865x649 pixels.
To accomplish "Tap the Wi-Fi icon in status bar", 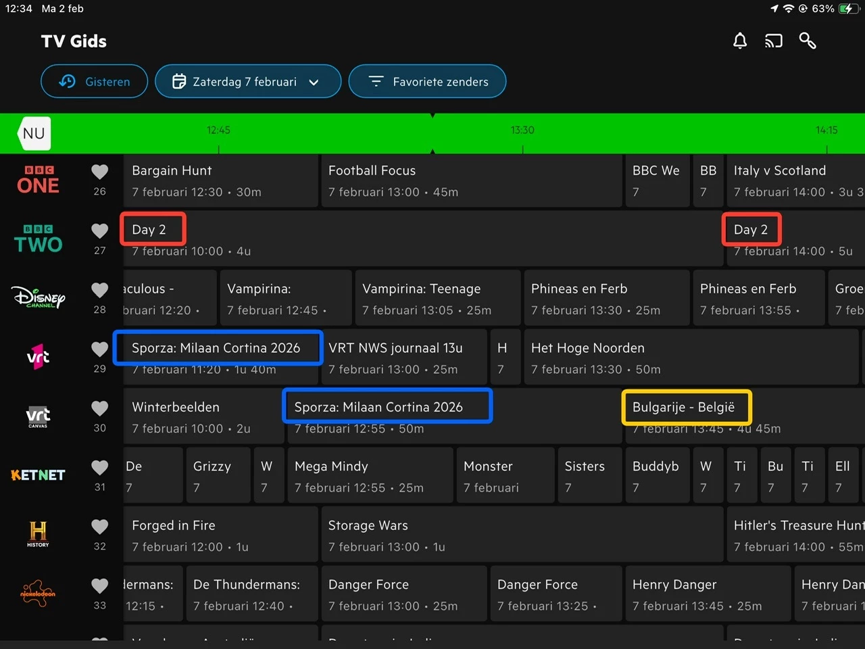I will tap(789, 9).
